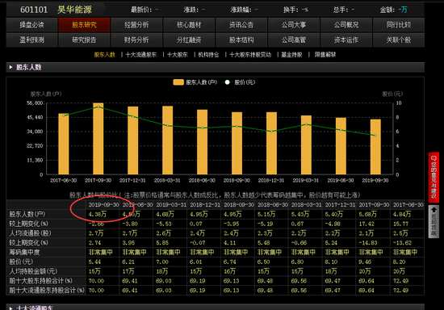Image resolution: width=444 pixels, height=310 pixels.
Task: Jump to 十大流通股东 sub-navigation link
Action: coord(141,55)
